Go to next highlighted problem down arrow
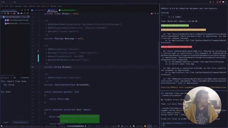The width and height of the screenshot is (228, 128). click(x=158, y=14)
